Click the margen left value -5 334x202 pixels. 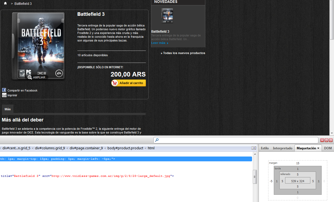point(271,181)
